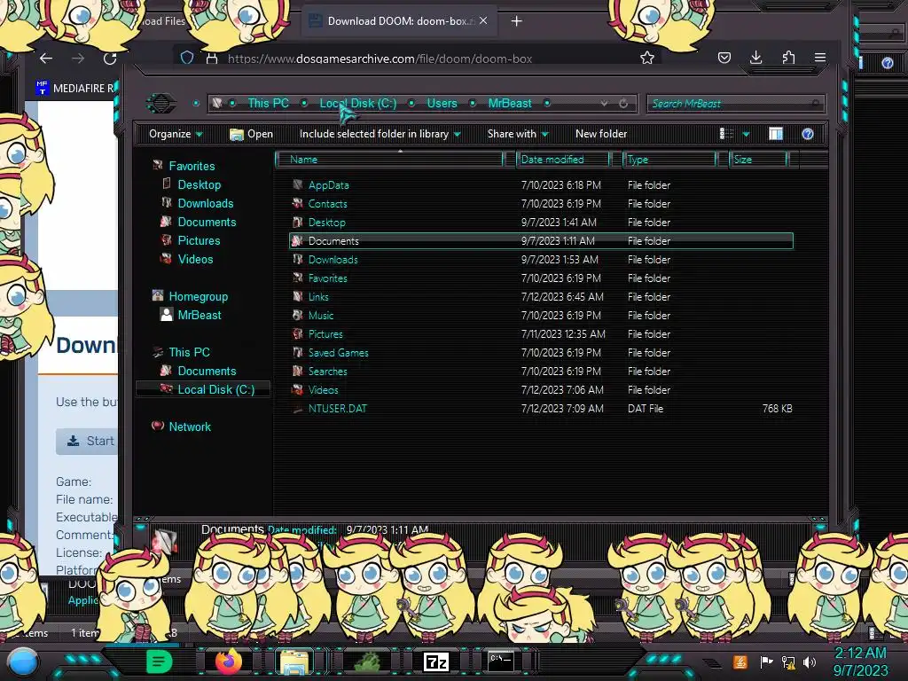Select the AppData folder row

tap(542, 185)
